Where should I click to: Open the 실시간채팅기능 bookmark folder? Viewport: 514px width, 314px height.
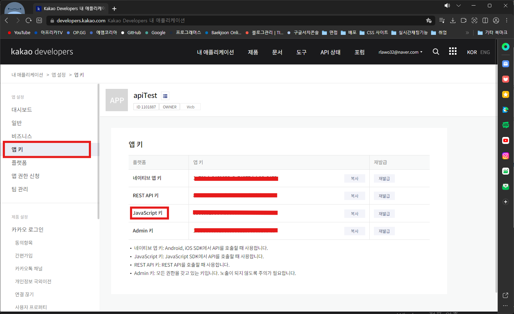409,32
